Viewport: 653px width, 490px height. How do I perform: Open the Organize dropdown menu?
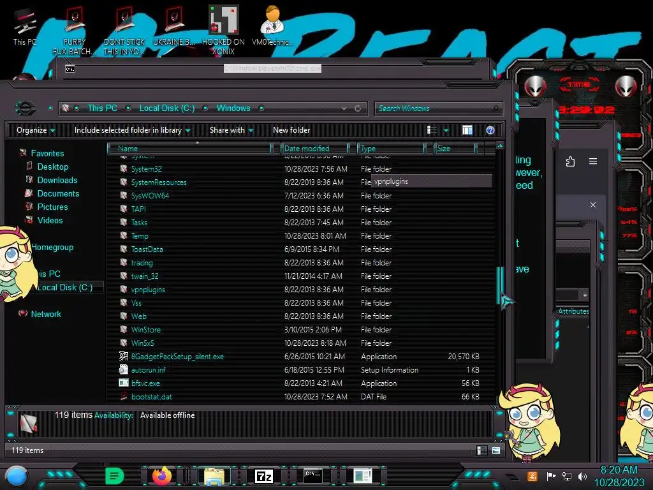[36, 130]
